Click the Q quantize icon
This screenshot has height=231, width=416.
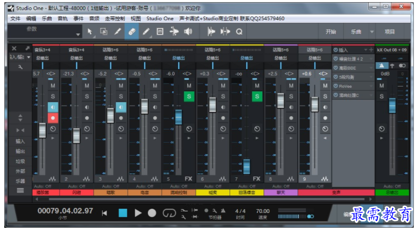pos(239,32)
